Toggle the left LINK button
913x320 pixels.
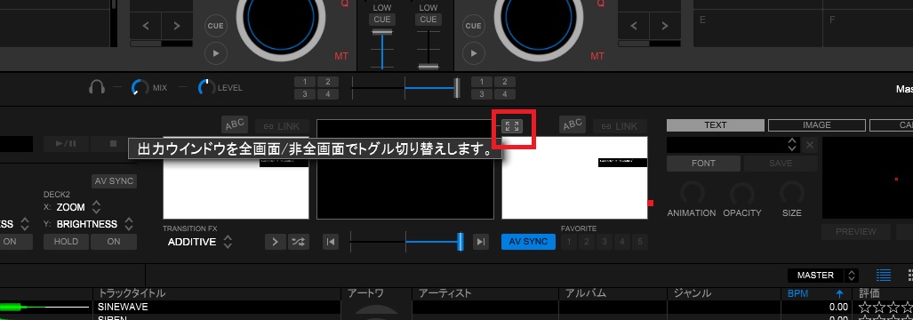pos(281,126)
